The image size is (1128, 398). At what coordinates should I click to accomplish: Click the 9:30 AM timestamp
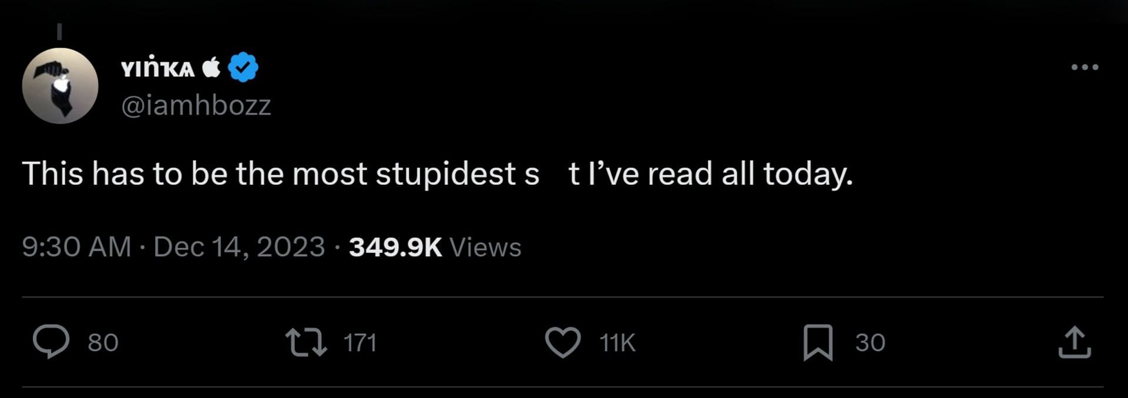point(76,247)
